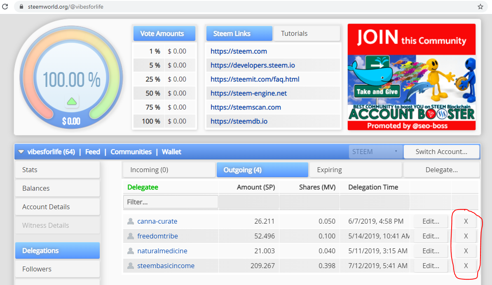Click the Feed link in the account bar
Image resolution: width=492 pixels, height=285 pixels.
(93, 152)
